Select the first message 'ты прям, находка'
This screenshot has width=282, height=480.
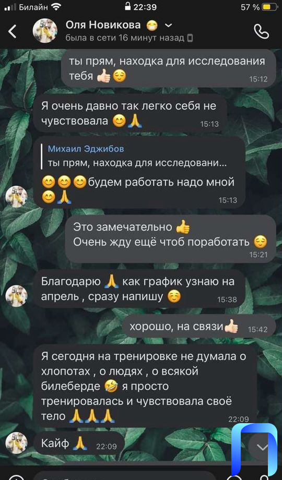169,68
